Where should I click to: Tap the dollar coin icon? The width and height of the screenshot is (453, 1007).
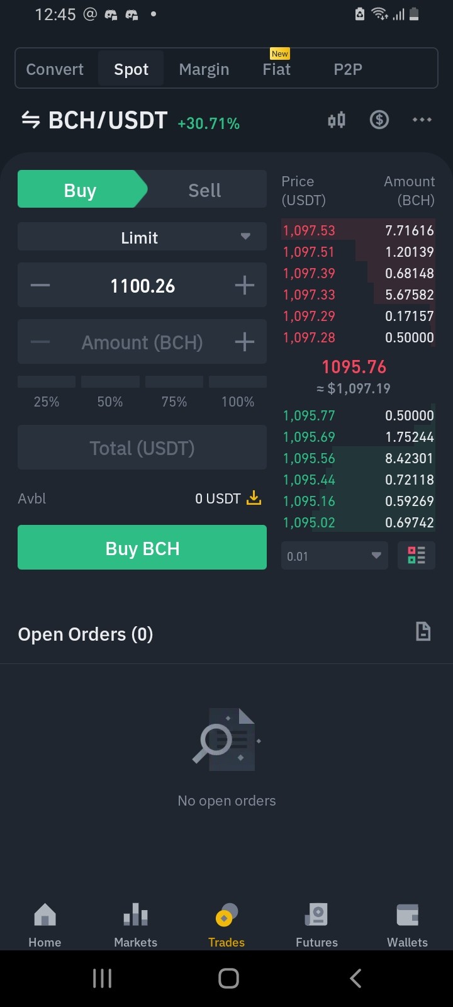coord(379,120)
